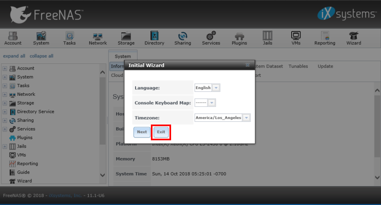
Task: Select Directory Service in the sidebar tree
Action: [x=36, y=112]
